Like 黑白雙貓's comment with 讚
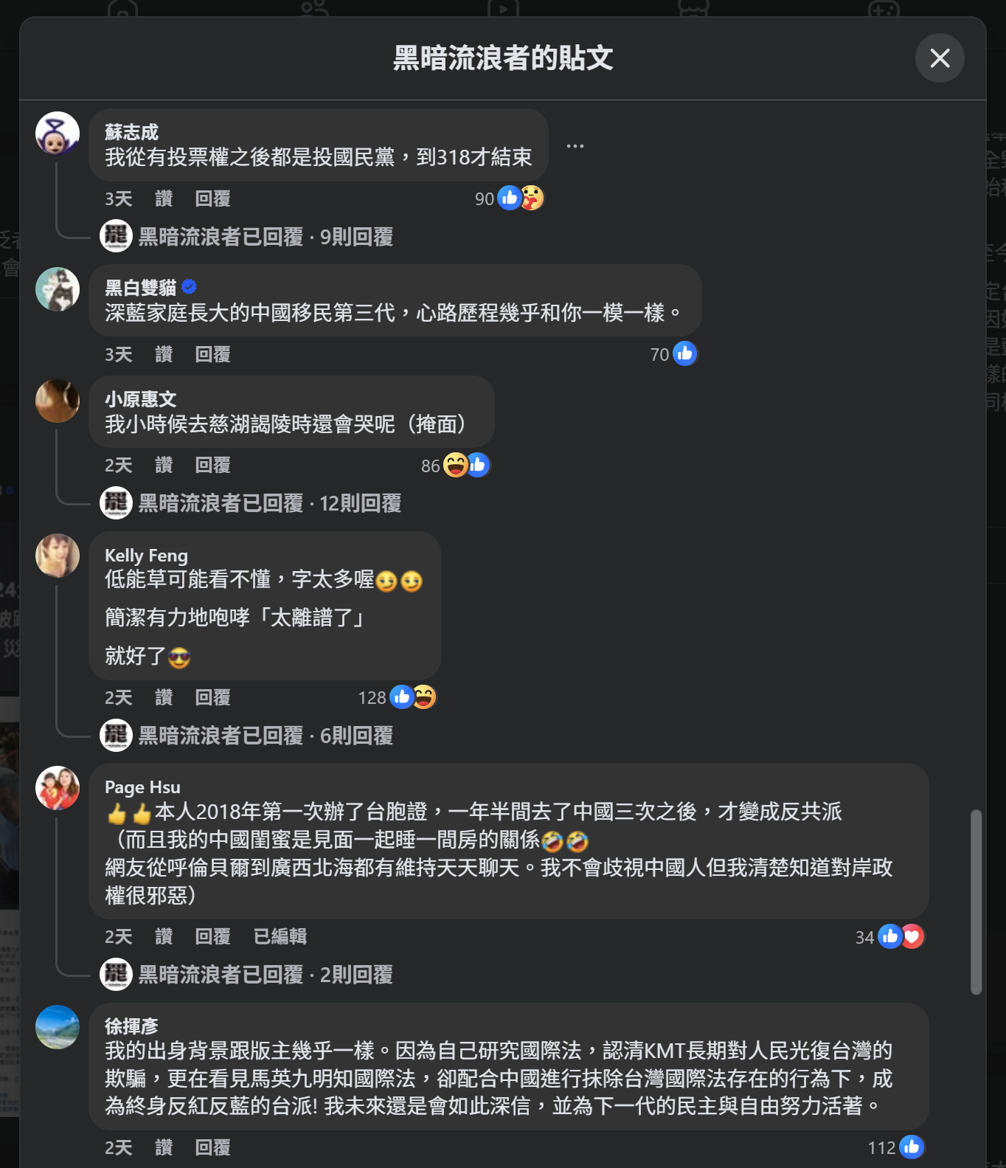Screen dimensions: 1006x1168 (164, 354)
